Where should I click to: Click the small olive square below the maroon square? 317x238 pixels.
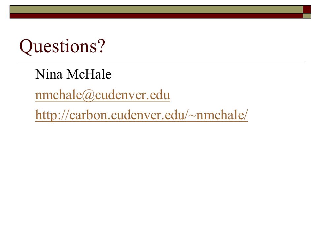coord(307,16)
